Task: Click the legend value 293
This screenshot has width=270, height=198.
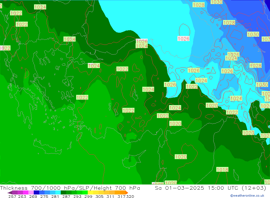Action: point(77,196)
